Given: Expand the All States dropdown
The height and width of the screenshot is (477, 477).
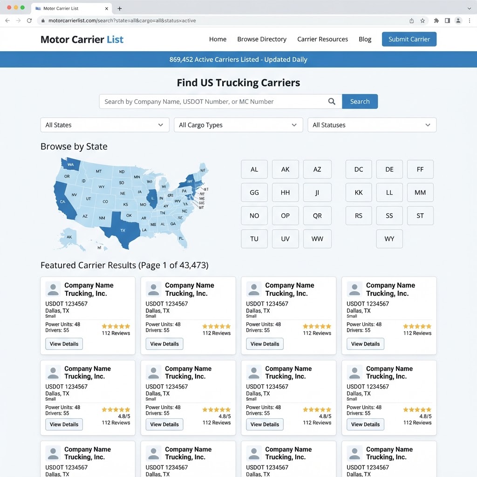Looking at the screenshot, I should tap(105, 125).
